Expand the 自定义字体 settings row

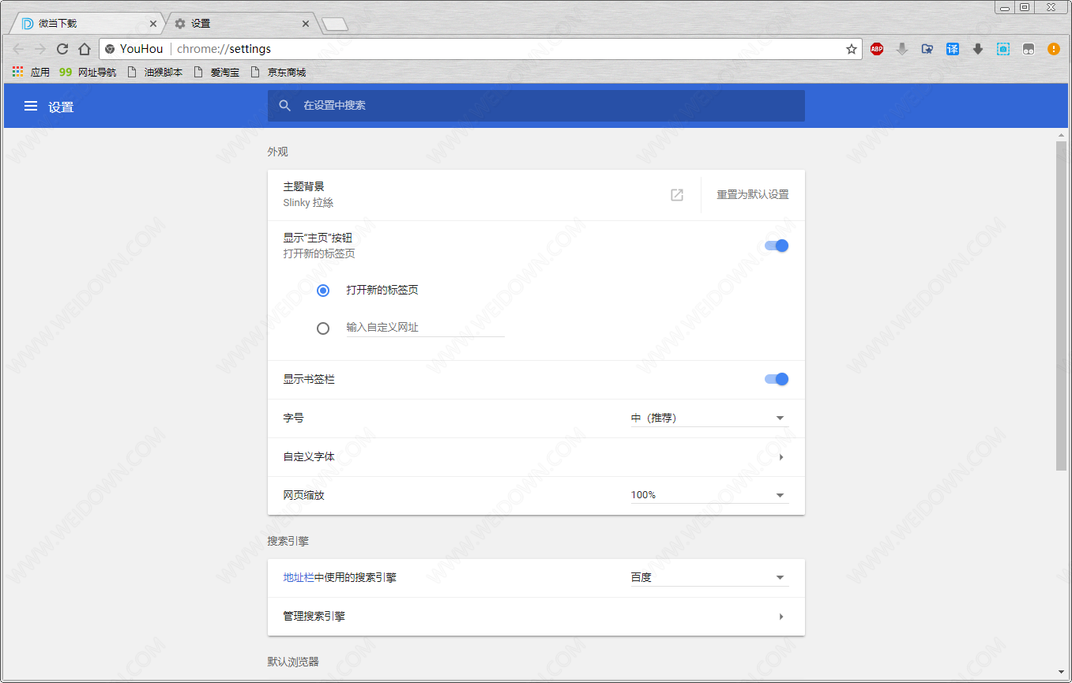pos(536,457)
